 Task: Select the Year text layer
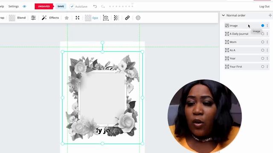[x=247, y=58]
